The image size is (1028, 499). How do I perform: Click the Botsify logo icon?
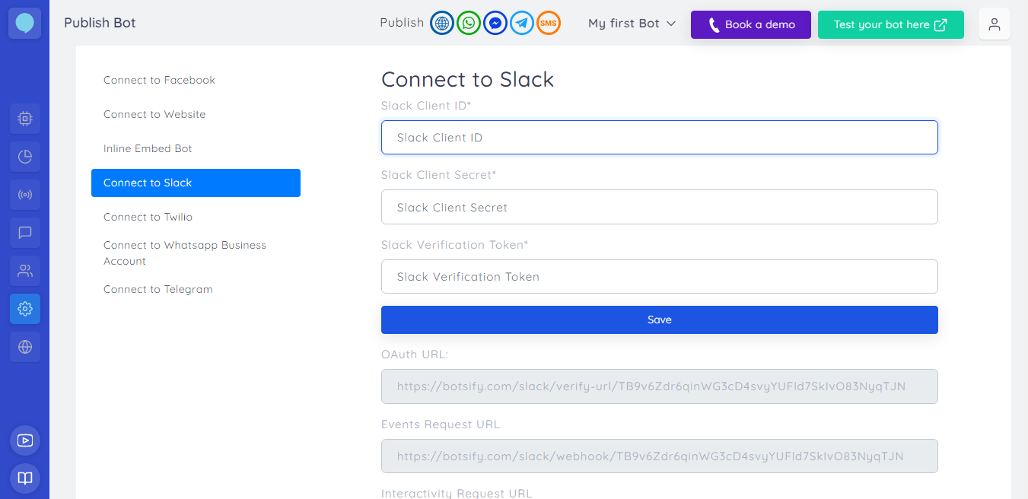click(24, 24)
